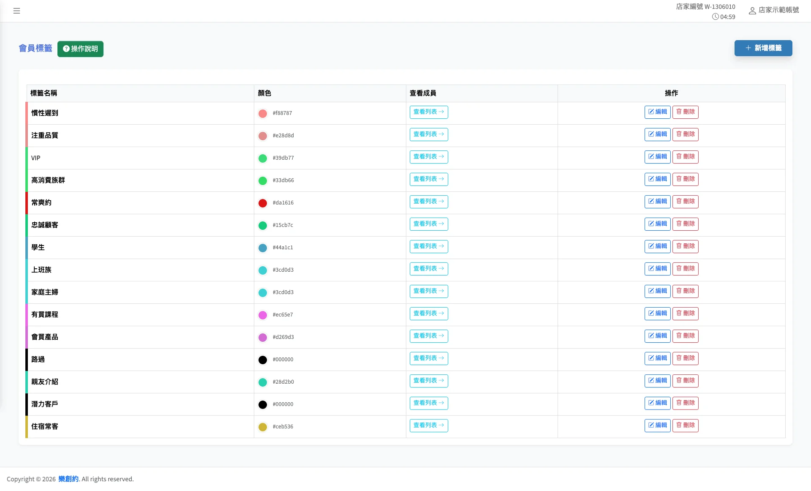The height and width of the screenshot is (491, 811).
Task: Delete the 住宿常客 tag
Action: pyautogui.click(x=685, y=426)
